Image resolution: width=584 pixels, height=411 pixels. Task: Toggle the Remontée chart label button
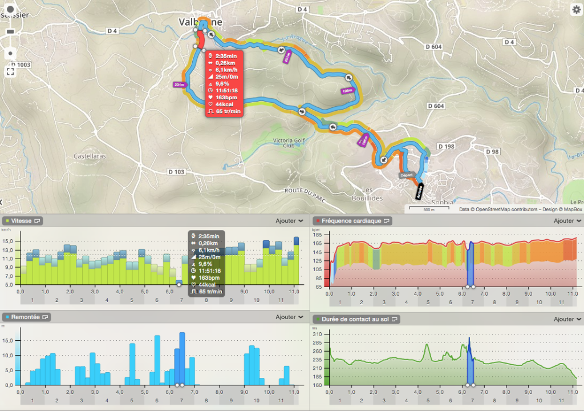click(27, 317)
